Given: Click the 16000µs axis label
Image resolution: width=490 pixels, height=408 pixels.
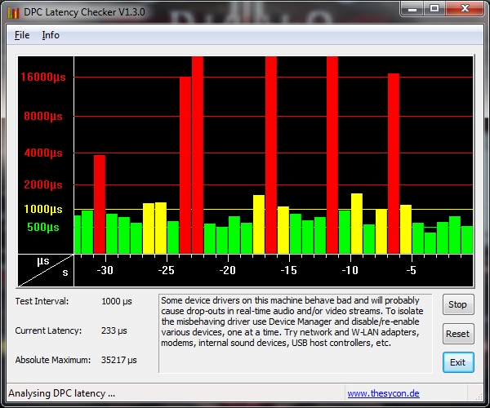Looking at the screenshot, I should (43, 77).
